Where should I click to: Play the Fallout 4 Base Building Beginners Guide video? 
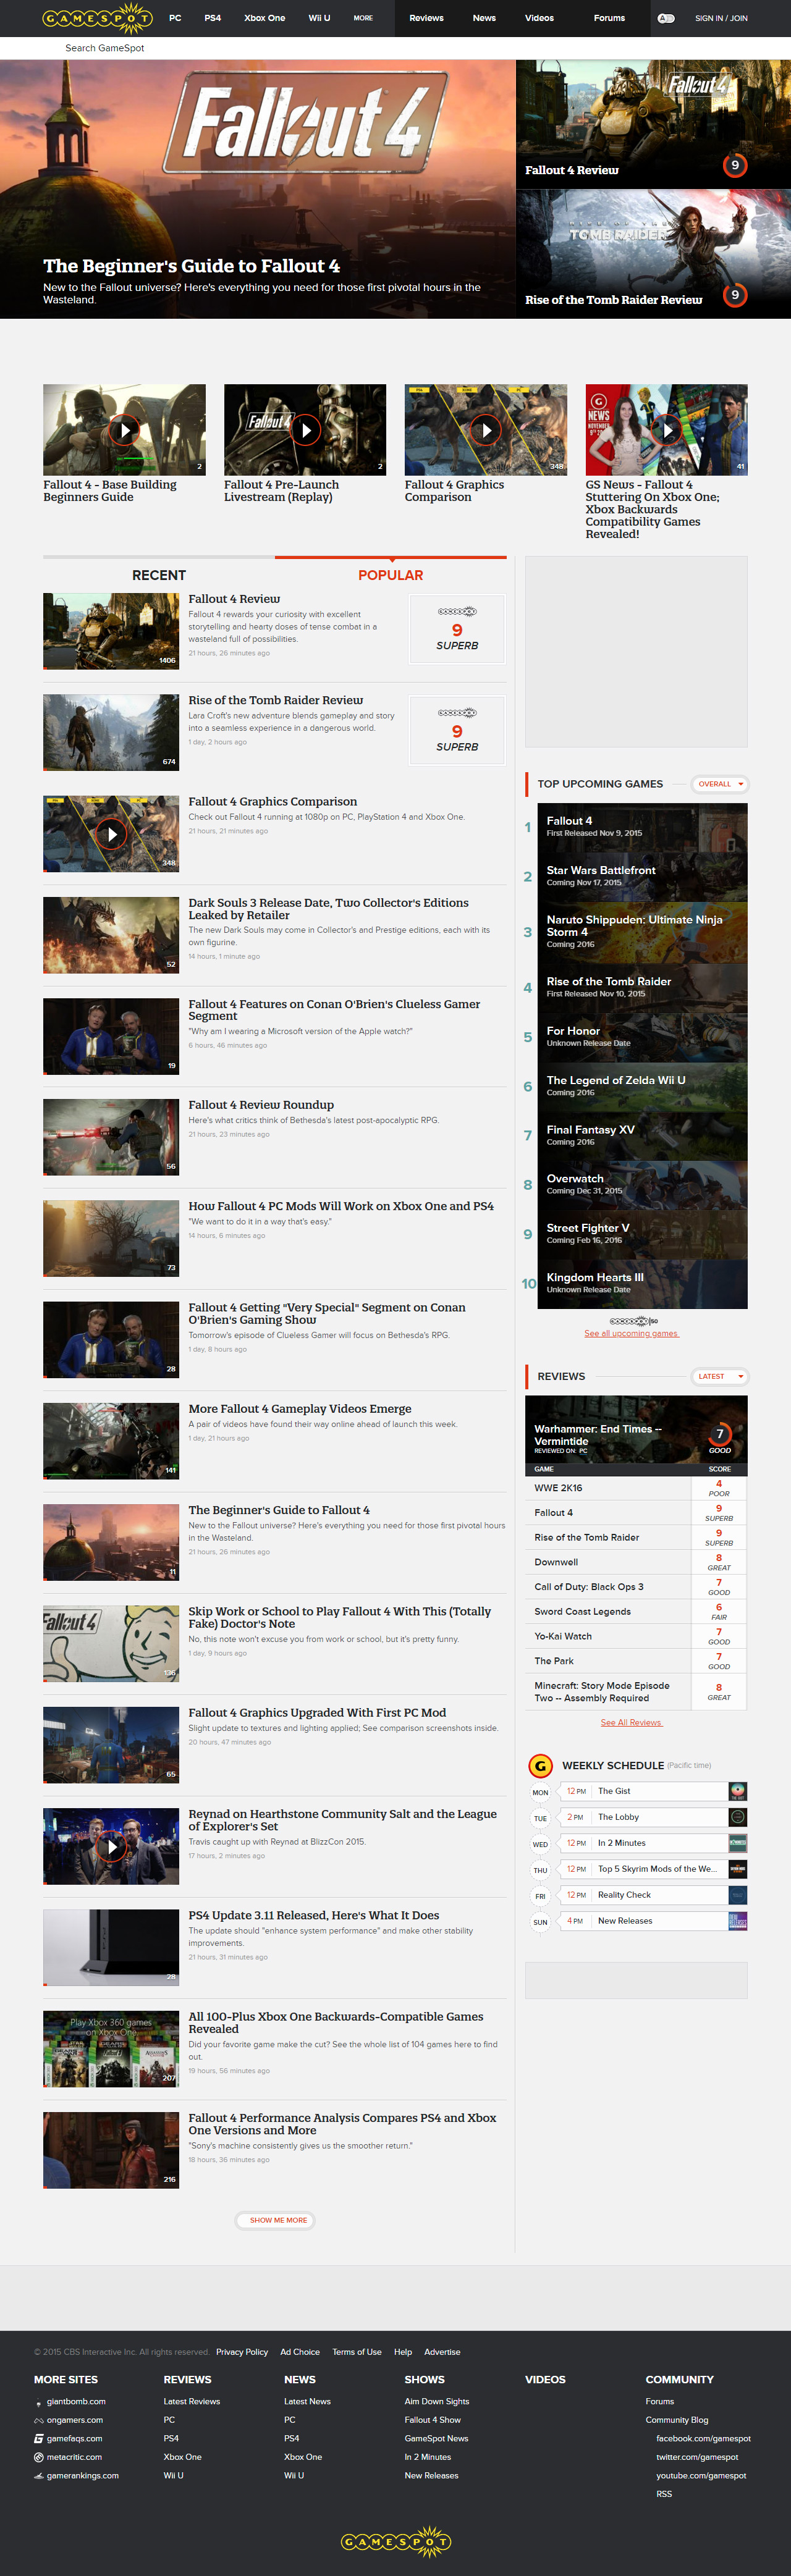pos(124,430)
